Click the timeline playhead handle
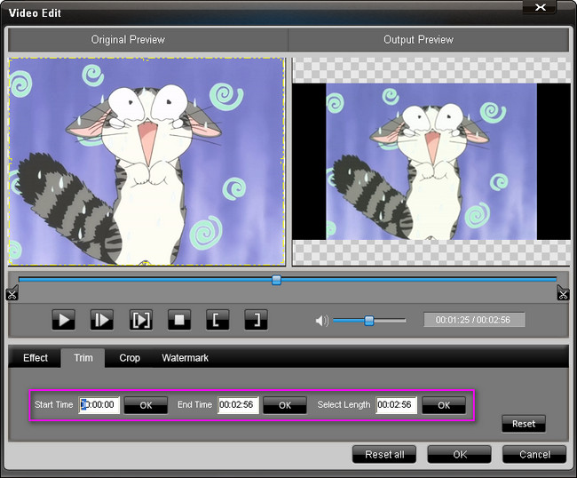This screenshot has width=577, height=478. [276, 280]
